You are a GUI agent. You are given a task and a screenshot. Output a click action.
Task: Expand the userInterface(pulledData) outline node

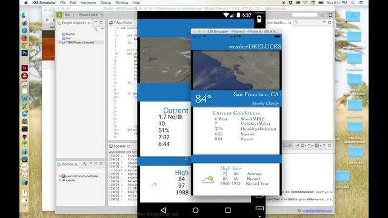pyautogui.click(x=59, y=176)
